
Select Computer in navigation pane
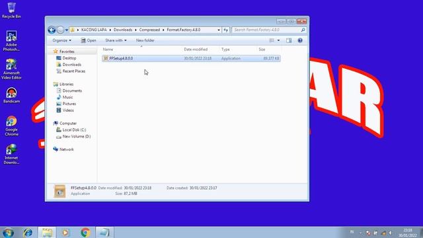coord(68,124)
